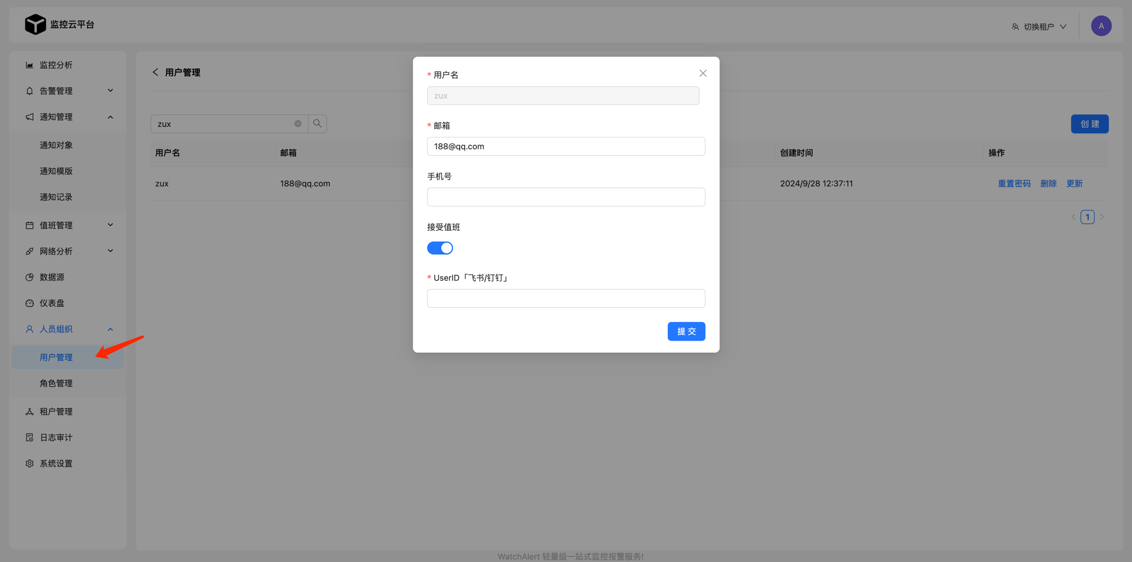The image size is (1132, 562).
Task: Click 删除 for user zux
Action: pos(1048,183)
